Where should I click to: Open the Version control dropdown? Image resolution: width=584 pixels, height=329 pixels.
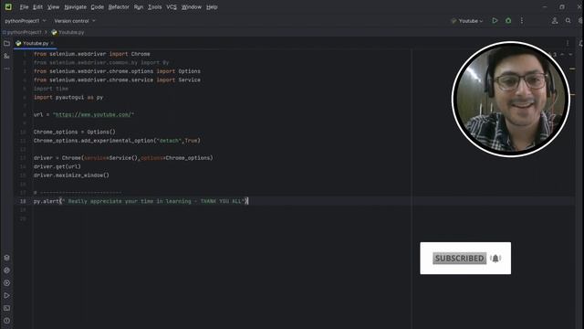(x=75, y=21)
